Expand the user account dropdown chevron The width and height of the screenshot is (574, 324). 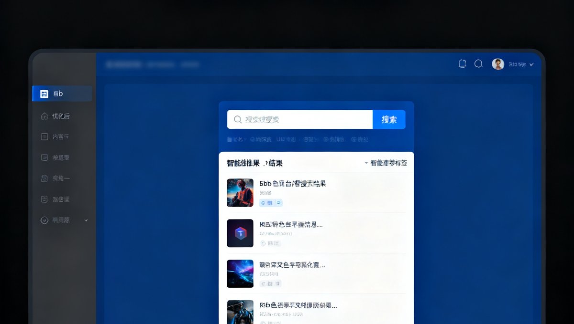(531, 64)
